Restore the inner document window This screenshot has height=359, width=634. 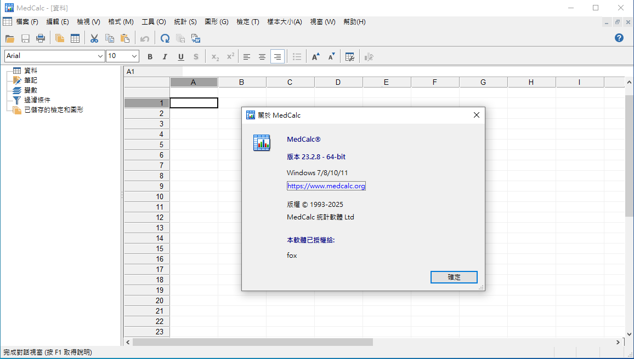point(618,22)
